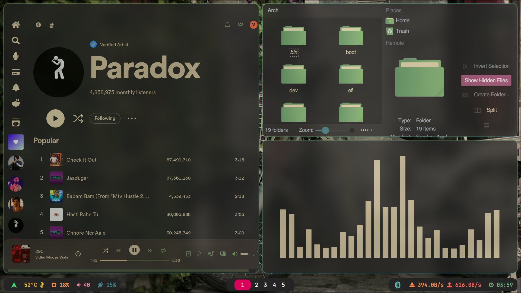Open hamburger menu in file manager
The image size is (521, 293).
point(487,126)
